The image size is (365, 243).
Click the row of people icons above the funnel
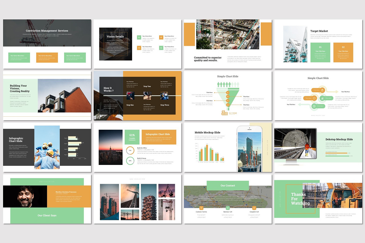coord(228,84)
